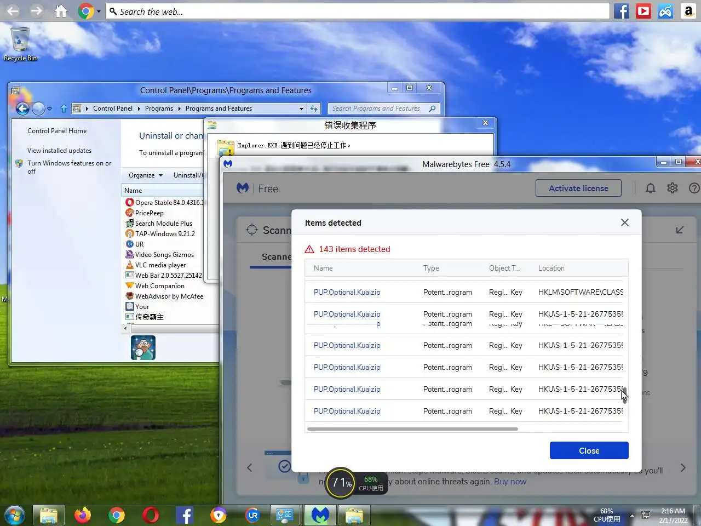Open View installed updates link
Image resolution: width=701 pixels, height=526 pixels.
point(59,151)
